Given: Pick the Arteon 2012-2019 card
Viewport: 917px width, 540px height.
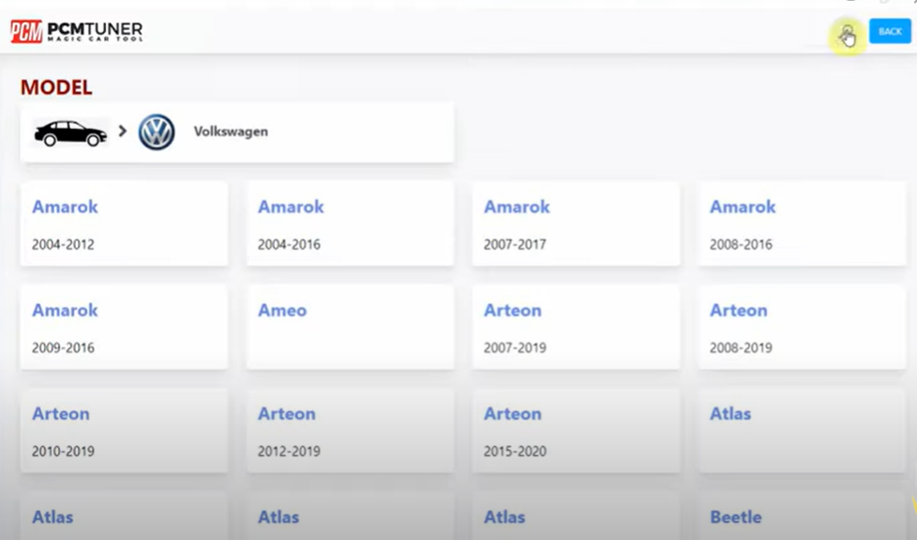Looking at the screenshot, I should [x=349, y=430].
